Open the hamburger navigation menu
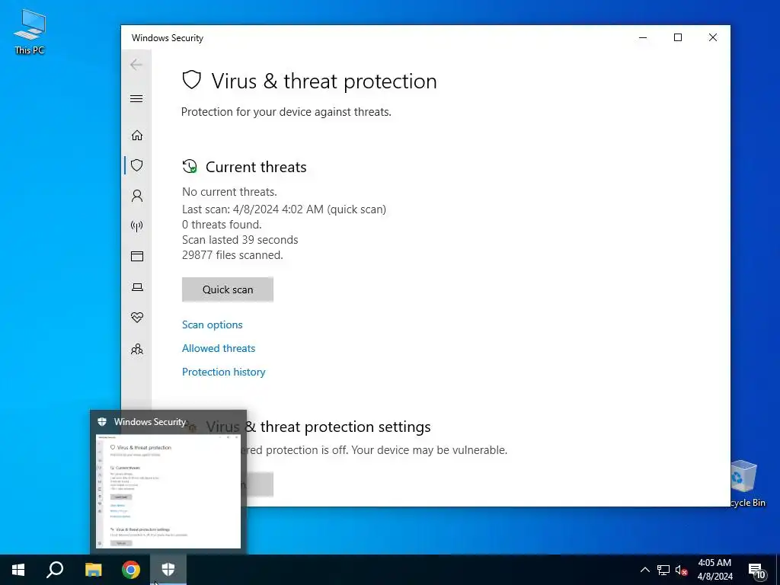Image resolution: width=780 pixels, height=585 pixels. [136, 98]
